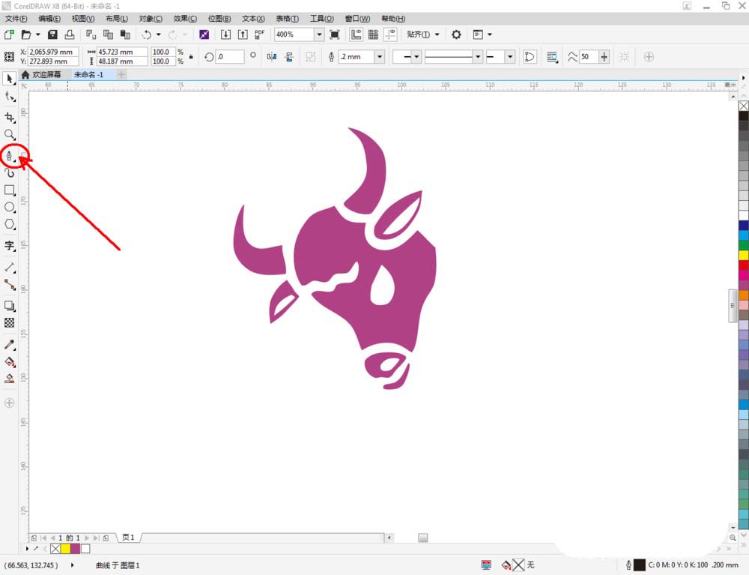This screenshot has width=749, height=575.
Task: Select the Connector tool
Action: click(10, 285)
